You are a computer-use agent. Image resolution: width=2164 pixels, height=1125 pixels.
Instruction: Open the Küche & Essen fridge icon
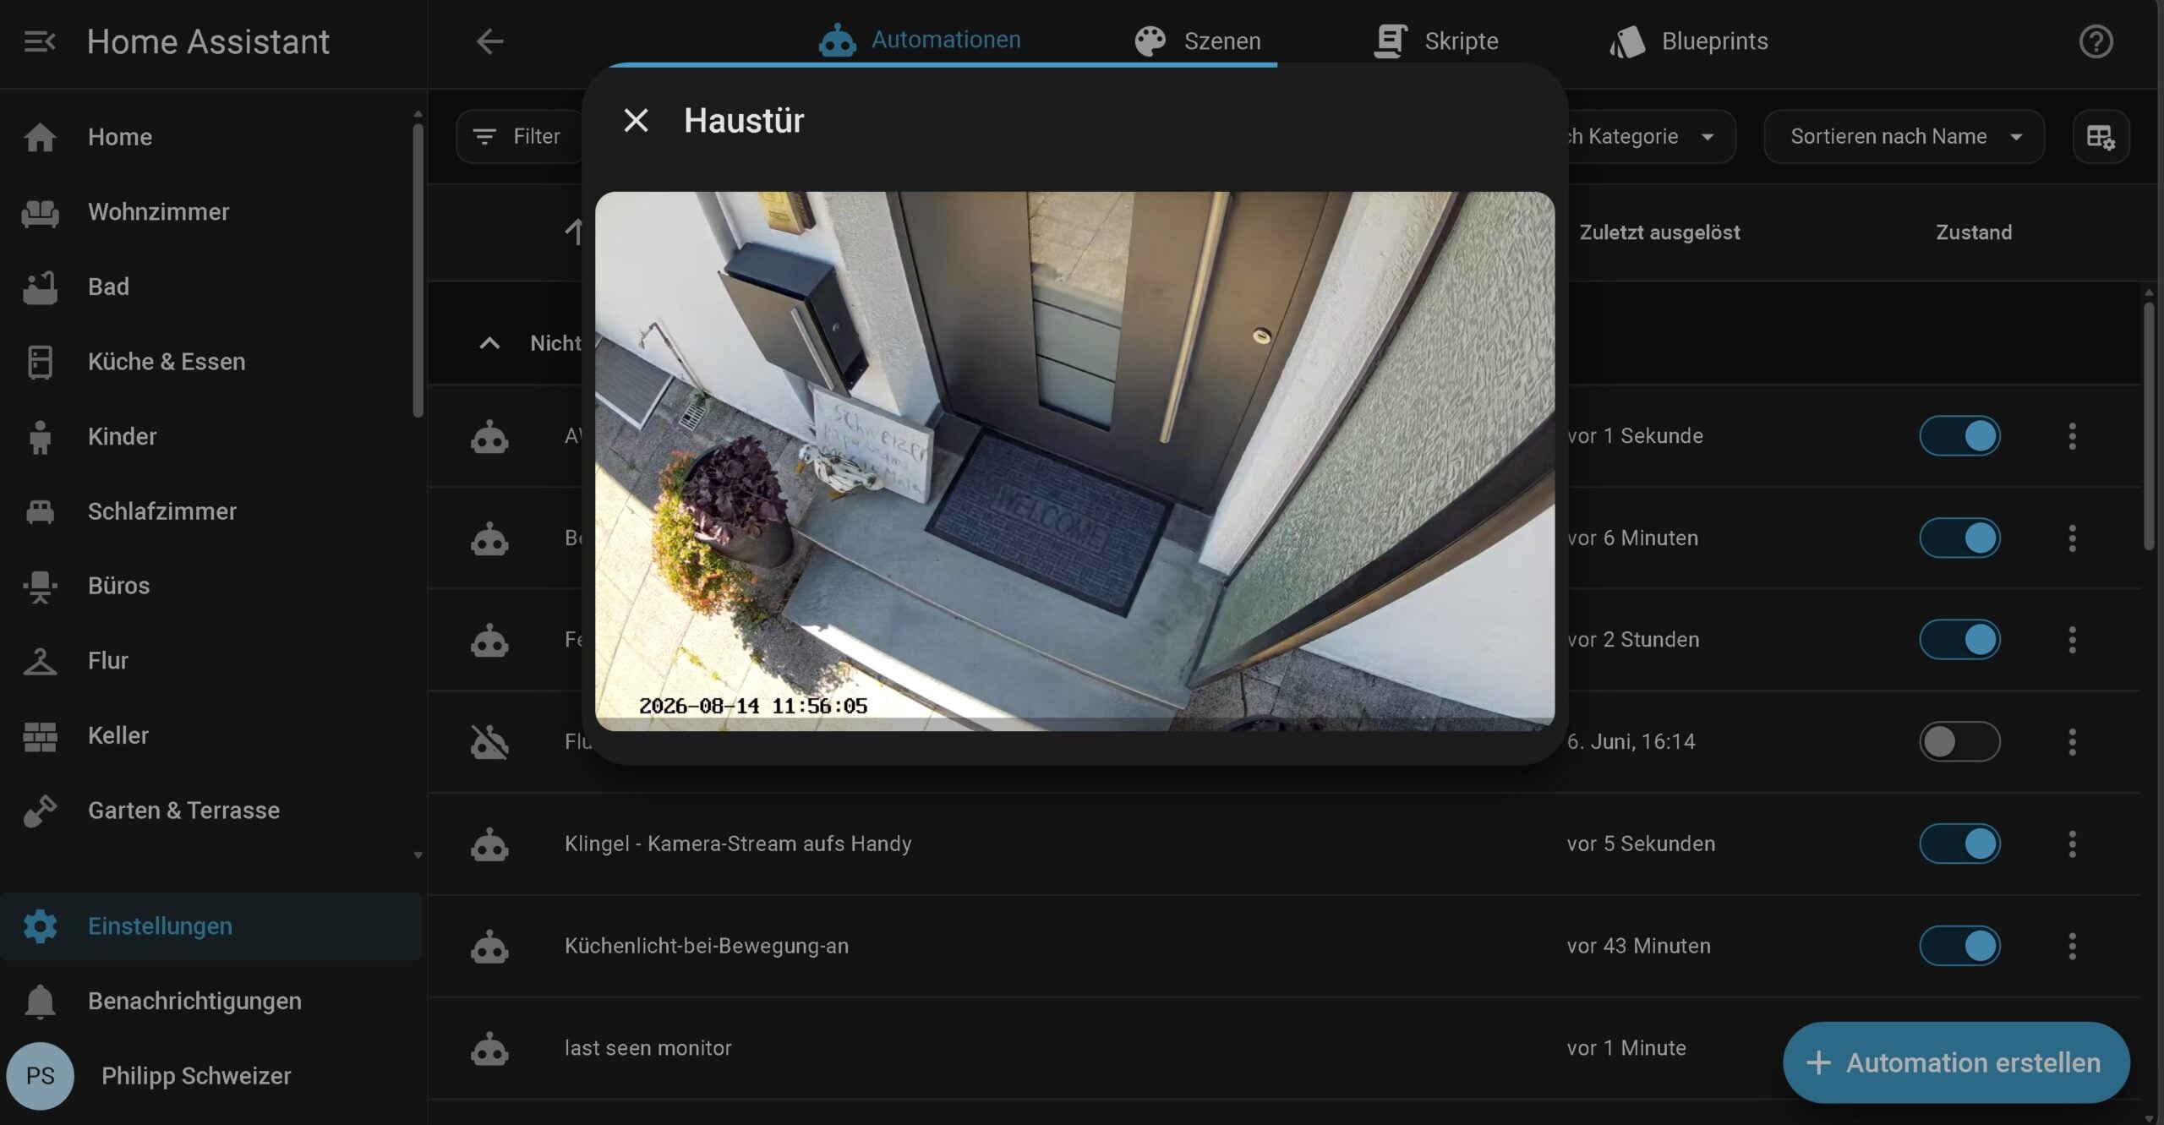(40, 362)
